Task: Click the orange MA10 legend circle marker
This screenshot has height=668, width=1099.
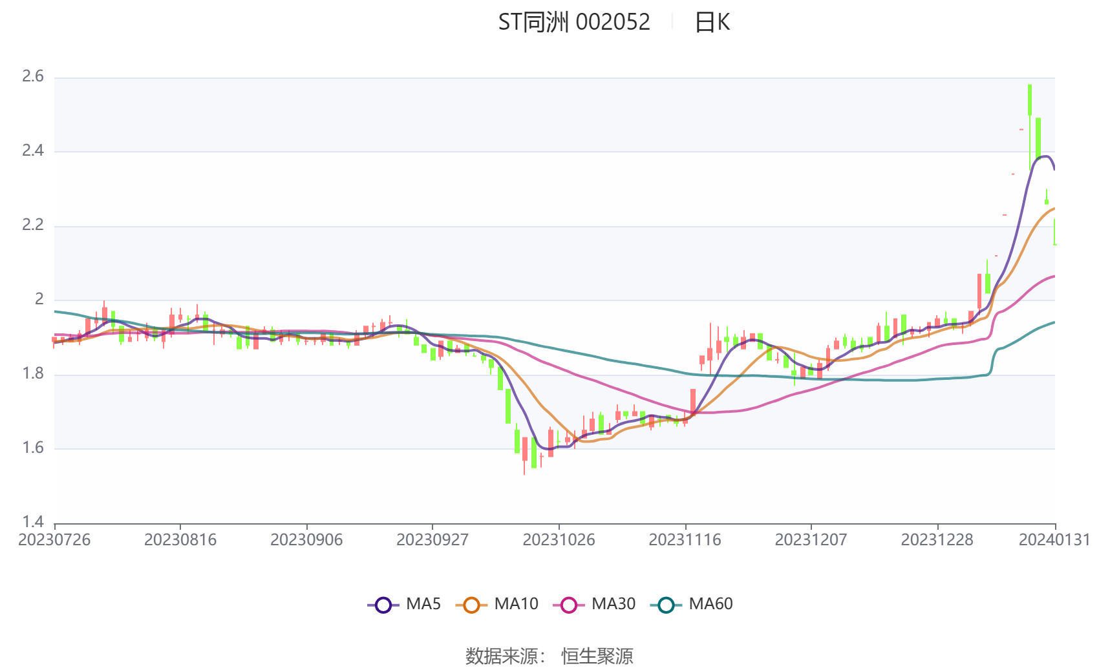Action: pyautogui.click(x=471, y=605)
